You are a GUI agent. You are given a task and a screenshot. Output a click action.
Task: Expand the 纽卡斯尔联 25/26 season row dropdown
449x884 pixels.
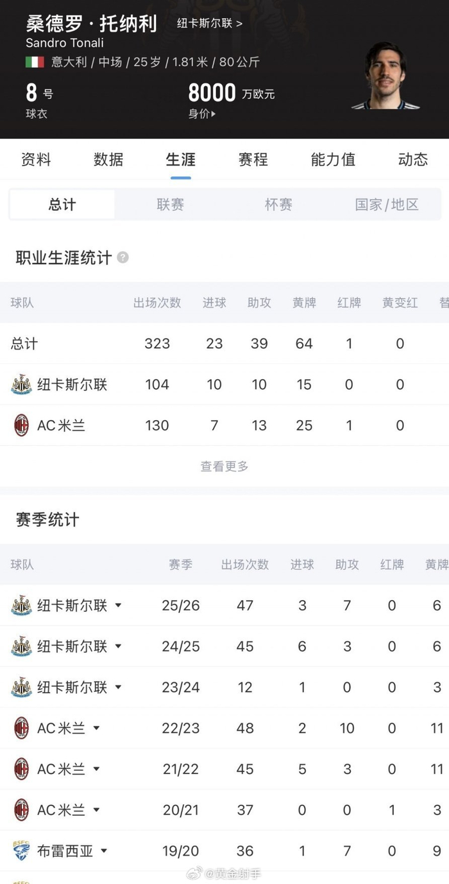(x=119, y=605)
